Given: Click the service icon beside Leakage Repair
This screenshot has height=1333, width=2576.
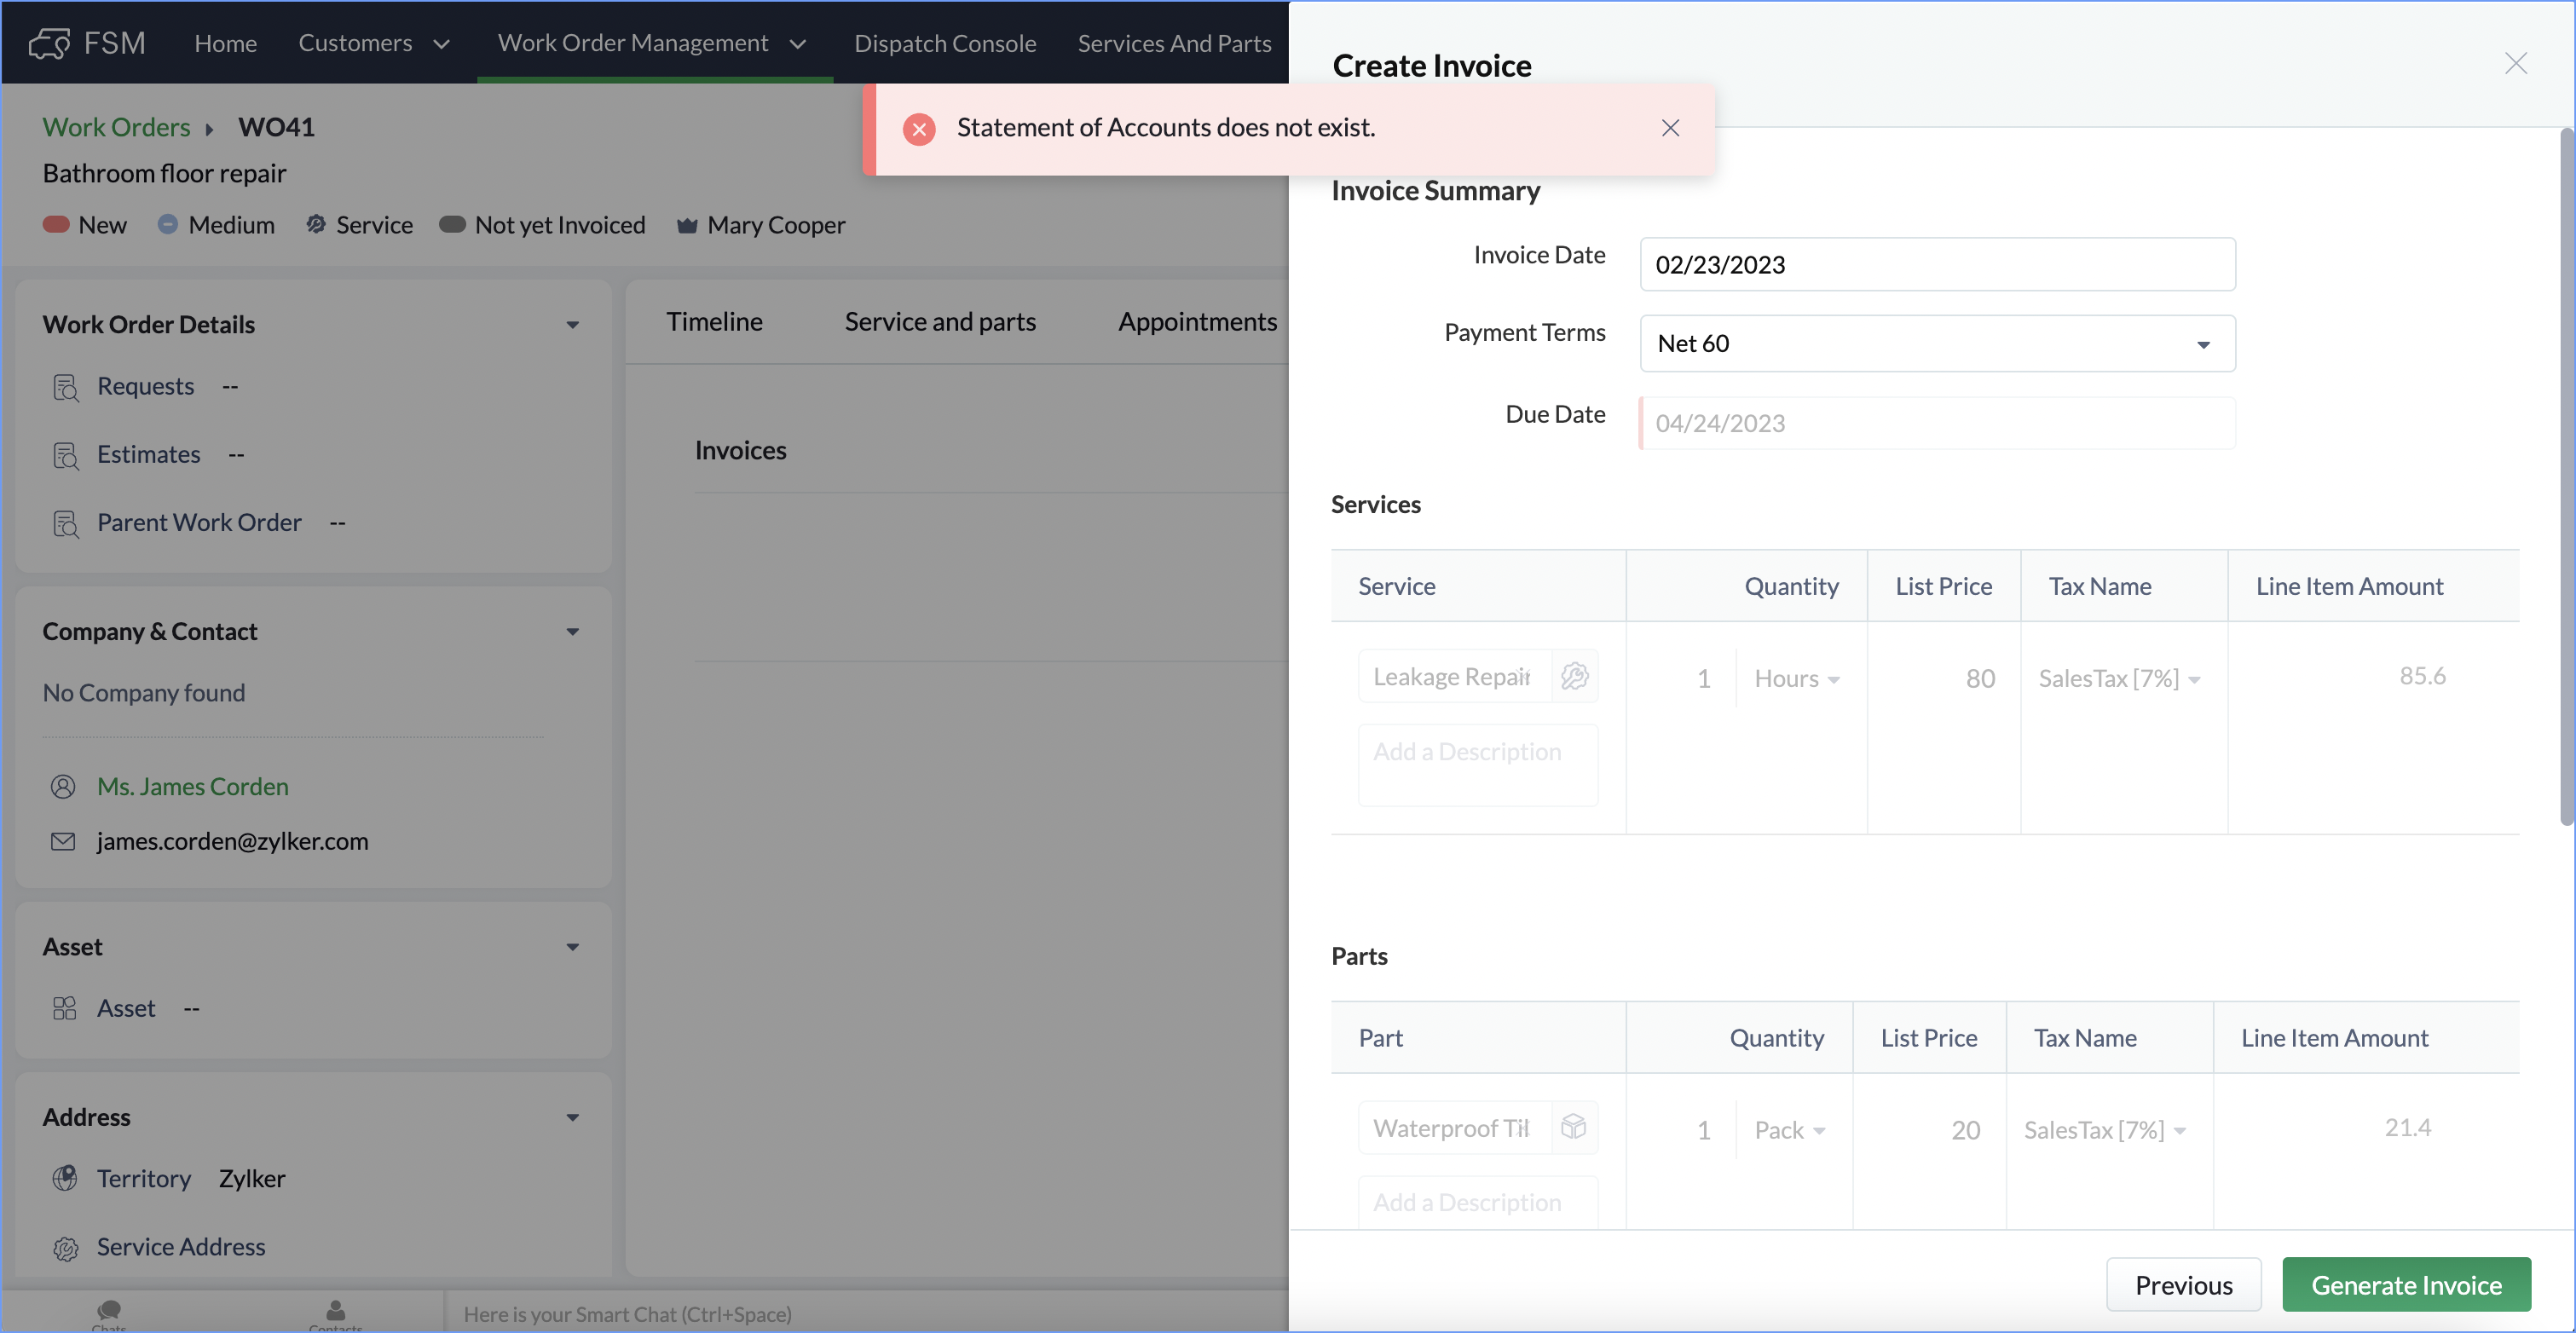Looking at the screenshot, I should click(1574, 677).
